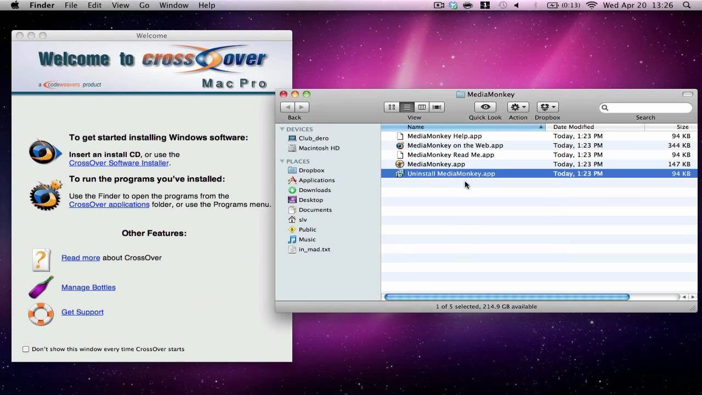This screenshot has width=702, height=395.
Task: Switch Finder to column view
Action: click(422, 107)
